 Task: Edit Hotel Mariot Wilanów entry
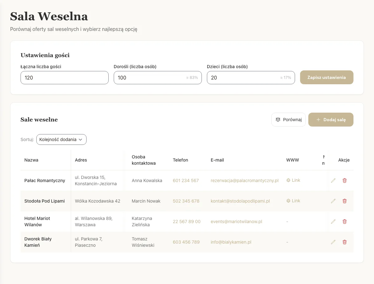333,222
